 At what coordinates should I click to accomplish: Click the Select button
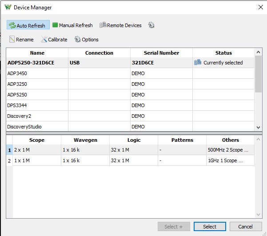210,227
